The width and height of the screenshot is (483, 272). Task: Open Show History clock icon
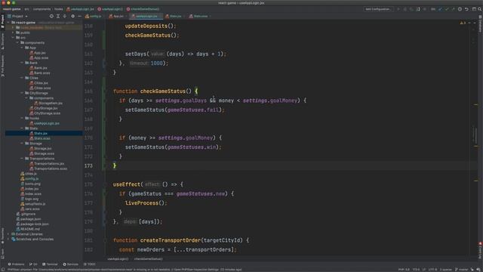[x=460, y=9]
